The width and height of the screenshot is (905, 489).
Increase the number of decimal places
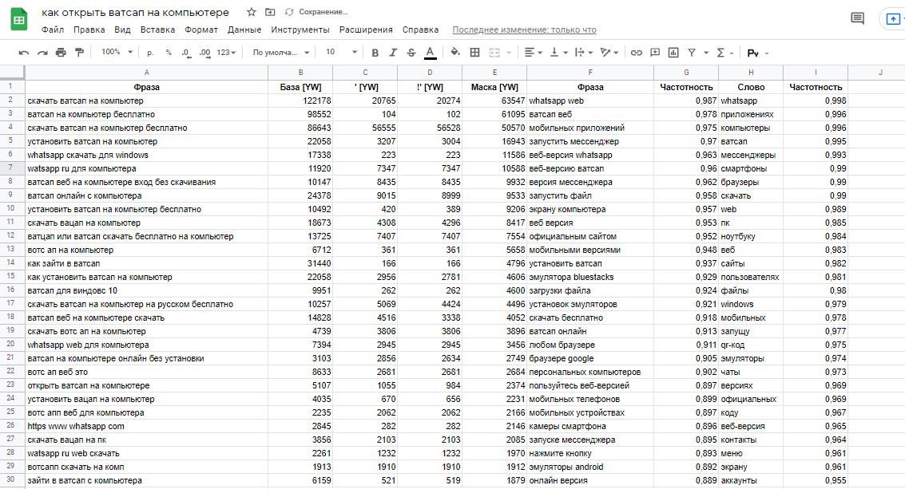coord(204,53)
